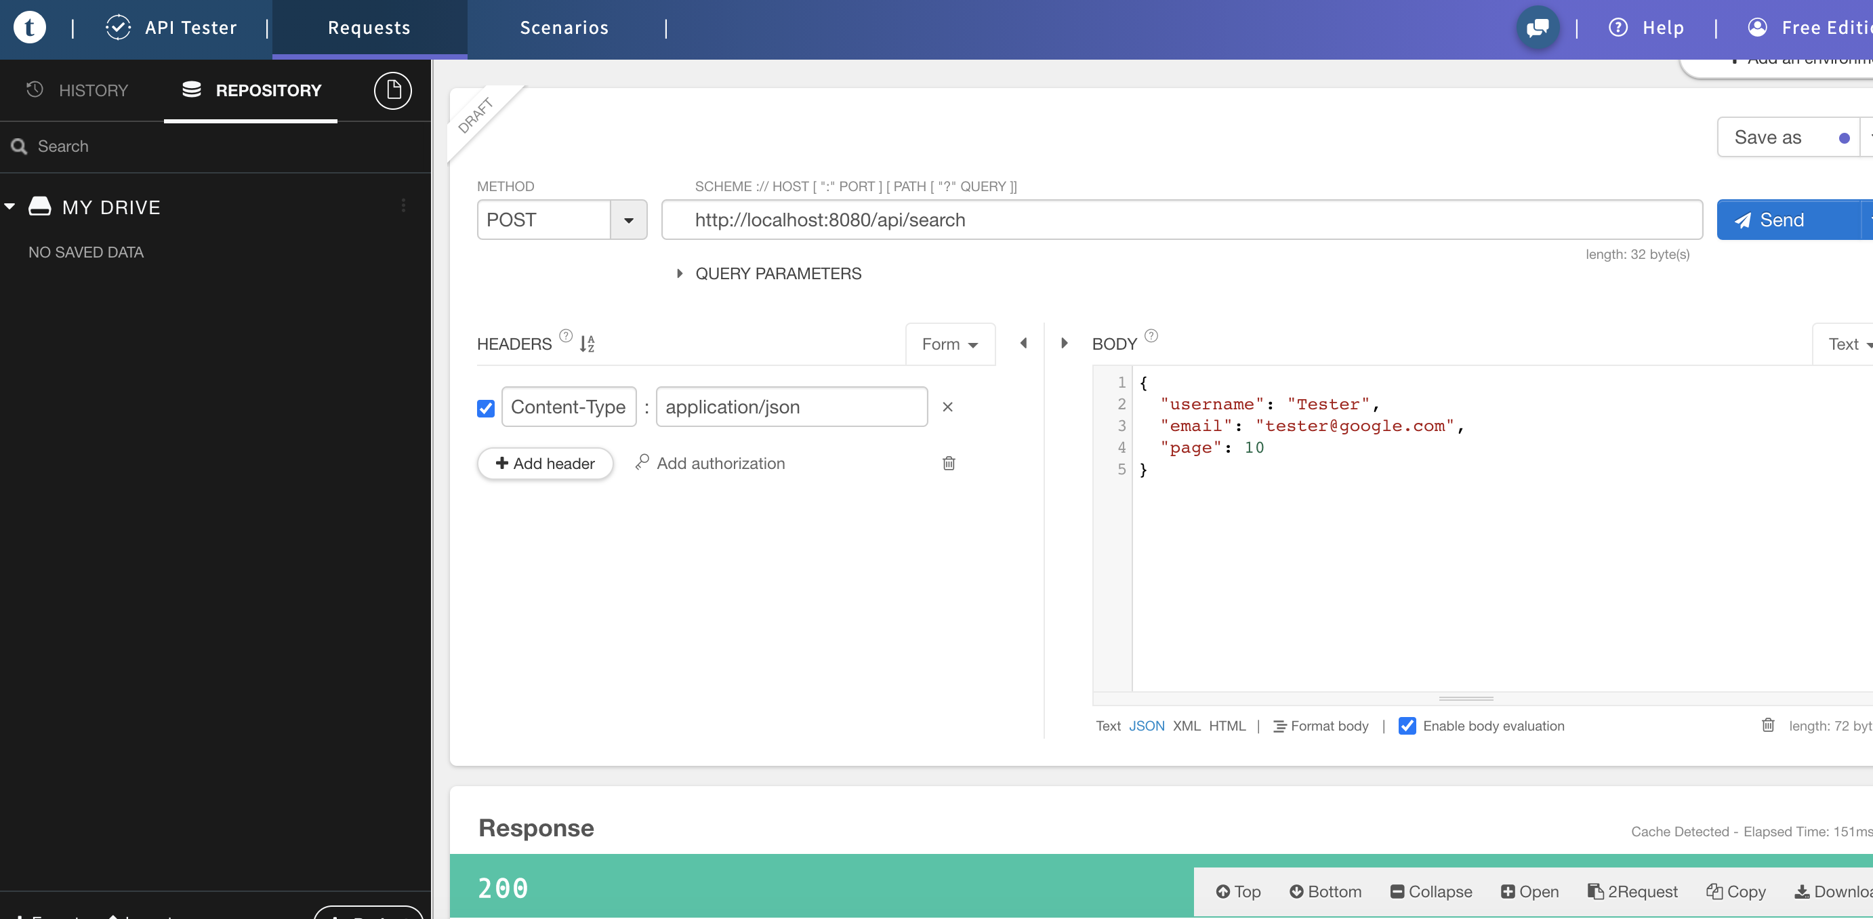This screenshot has height=919, width=1873.
Task: Clear the body with the trash icon
Action: click(1767, 725)
